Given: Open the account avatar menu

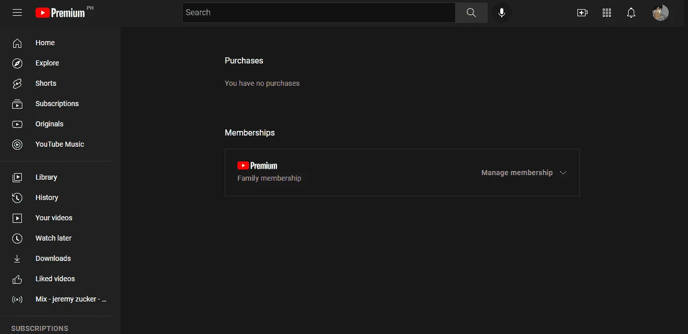Looking at the screenshot, I should click(x=661, y=13).
